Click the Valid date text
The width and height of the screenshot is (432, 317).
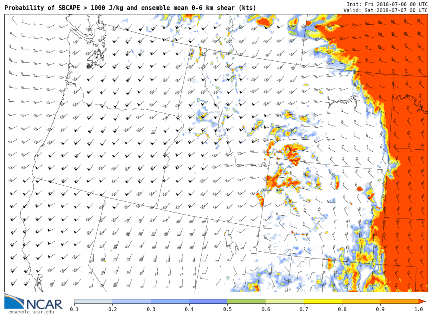[x=386, y=10]
